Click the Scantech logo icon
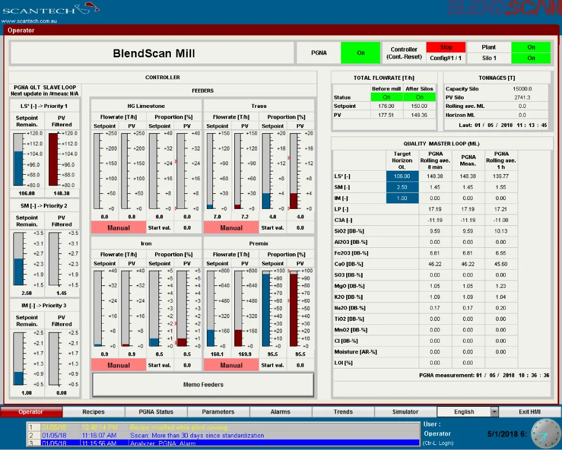562x450 pixels. pos(88,8)
